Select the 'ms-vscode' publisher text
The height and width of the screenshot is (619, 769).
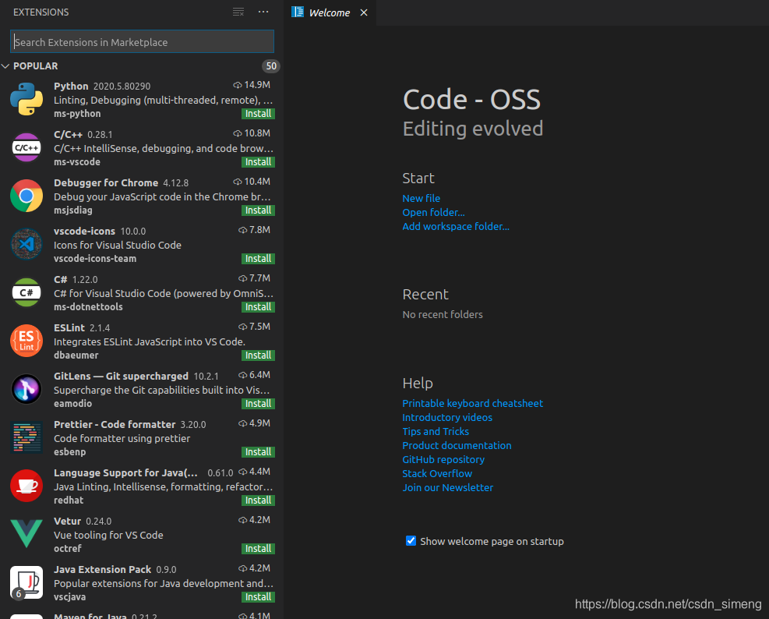[x=77, y=162]
